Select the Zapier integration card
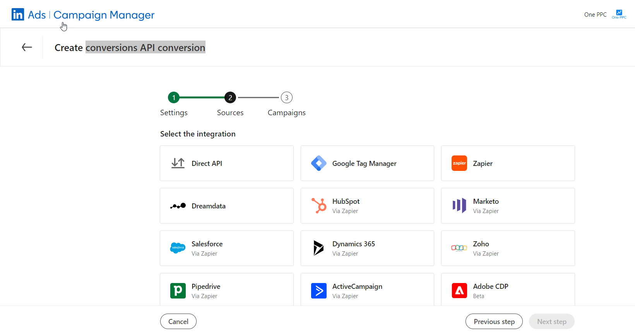 tap(508, 163)
